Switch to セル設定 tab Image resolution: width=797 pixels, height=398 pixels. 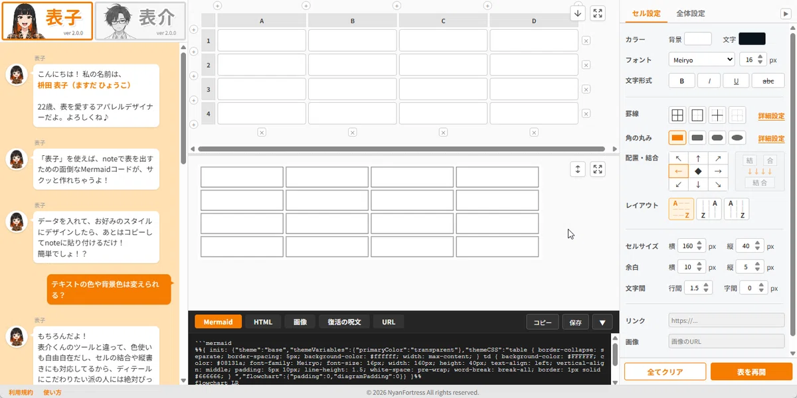[x=646, y=13]
